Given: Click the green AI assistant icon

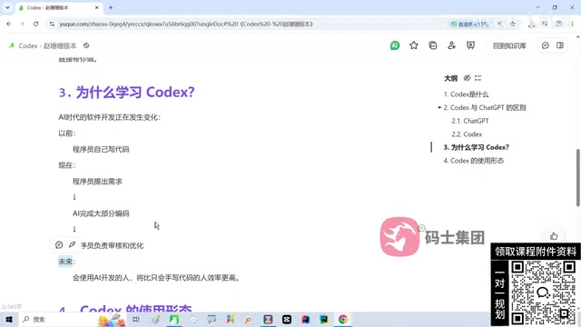Looking at the screenshot, I should coord(395,45).
